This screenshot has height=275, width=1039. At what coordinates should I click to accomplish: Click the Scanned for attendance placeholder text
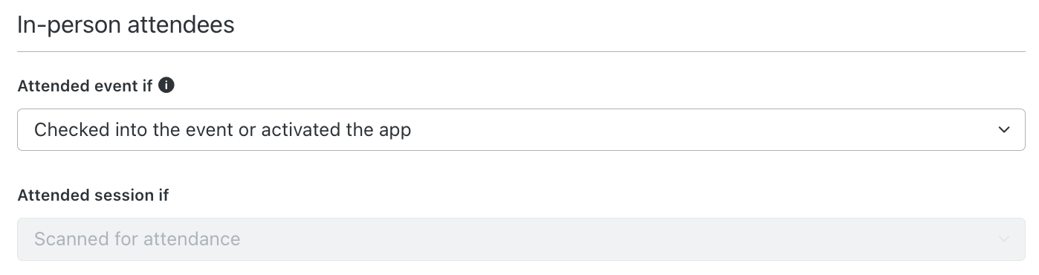[137, 239]
